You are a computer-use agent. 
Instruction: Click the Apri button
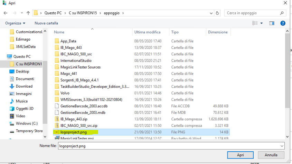(x=241, y=155)
